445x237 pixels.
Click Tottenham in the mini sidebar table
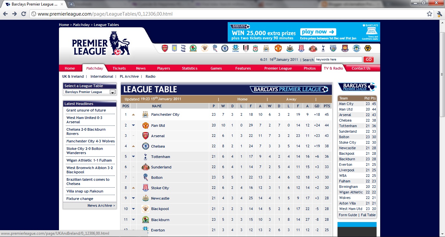[348, 126]
